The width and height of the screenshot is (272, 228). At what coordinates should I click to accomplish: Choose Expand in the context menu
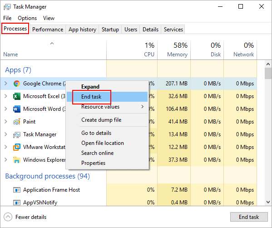tap(107, 87)
